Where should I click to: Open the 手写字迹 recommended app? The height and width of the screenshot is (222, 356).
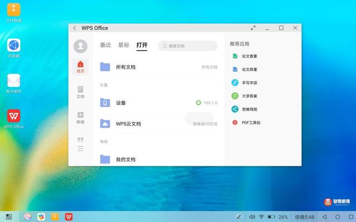pyautogui.click(x=244, y=83)
